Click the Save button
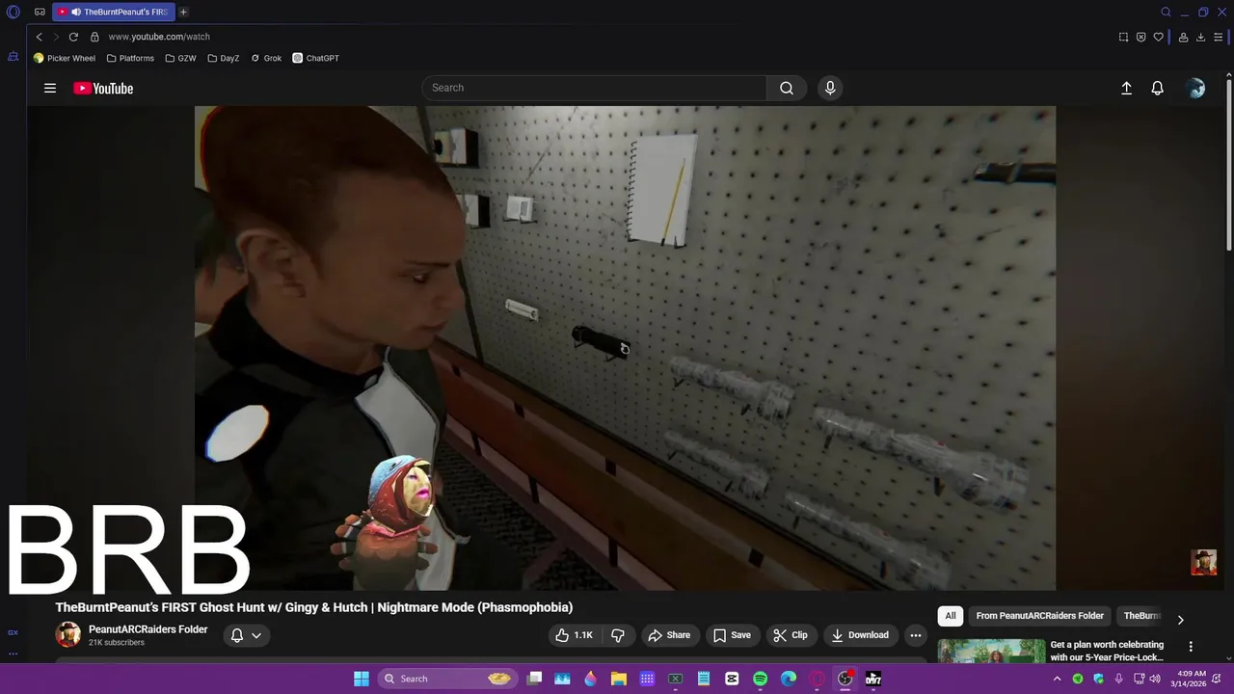Screen dimensions: 1234x694 coord(732,635)
